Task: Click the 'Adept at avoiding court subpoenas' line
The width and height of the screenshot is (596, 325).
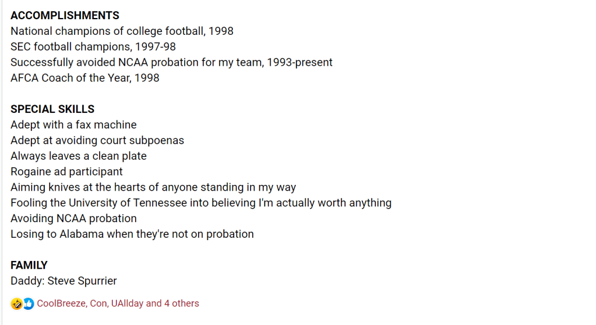Action: [97, 141]
